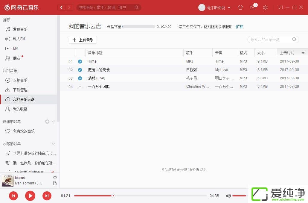
Task: Switch to mini mode window icon
Action: [x=280, y=7]
